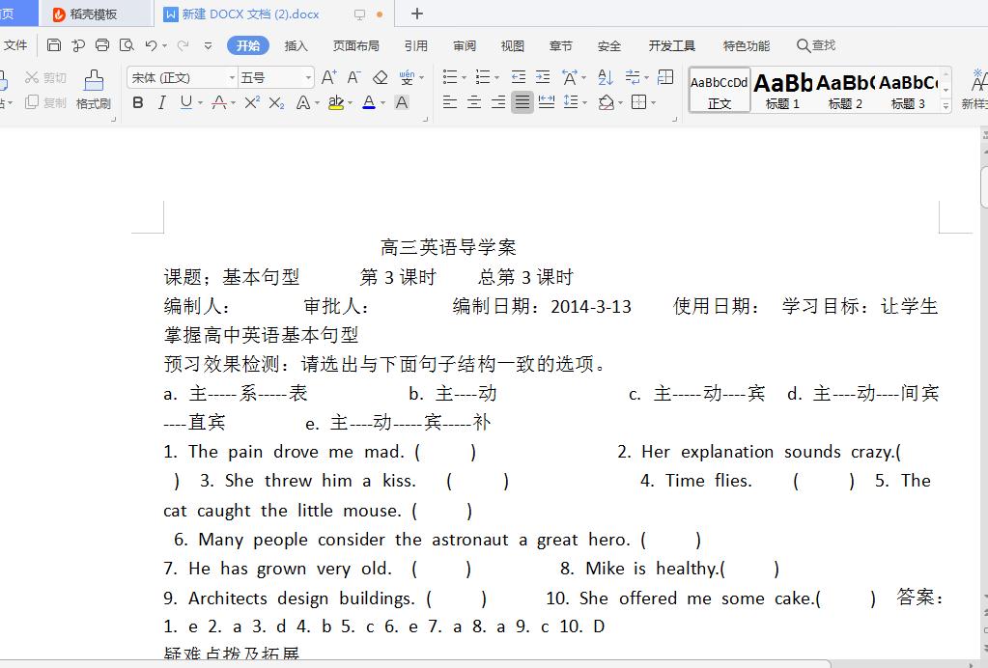Open the pinyin guide (wén) tool
Image resolution: width=988 pixels, height=668 pixels.
407,77
